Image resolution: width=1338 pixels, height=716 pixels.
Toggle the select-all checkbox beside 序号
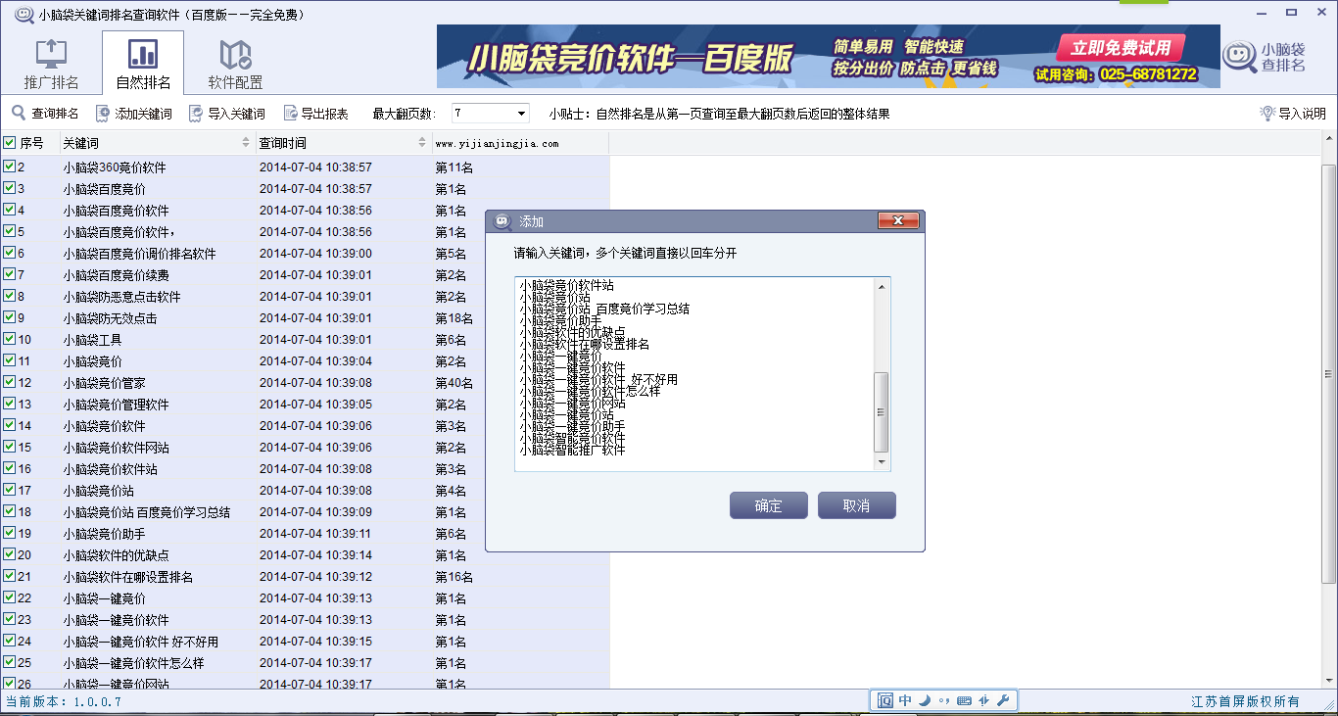click(x=10, y=143)
